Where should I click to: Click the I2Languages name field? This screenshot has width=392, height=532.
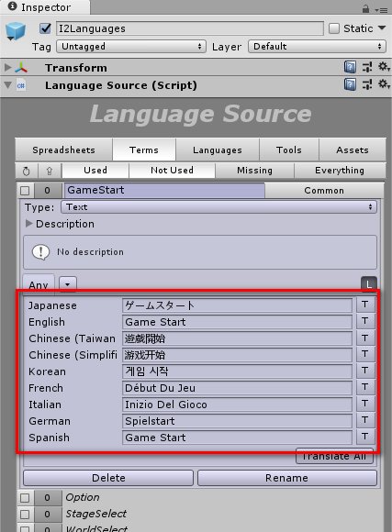pyautogui.click(x=189, y=28)
